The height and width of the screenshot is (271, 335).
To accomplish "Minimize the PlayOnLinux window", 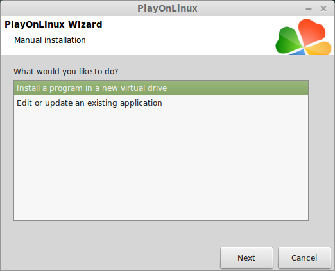I will coord(309,9).
